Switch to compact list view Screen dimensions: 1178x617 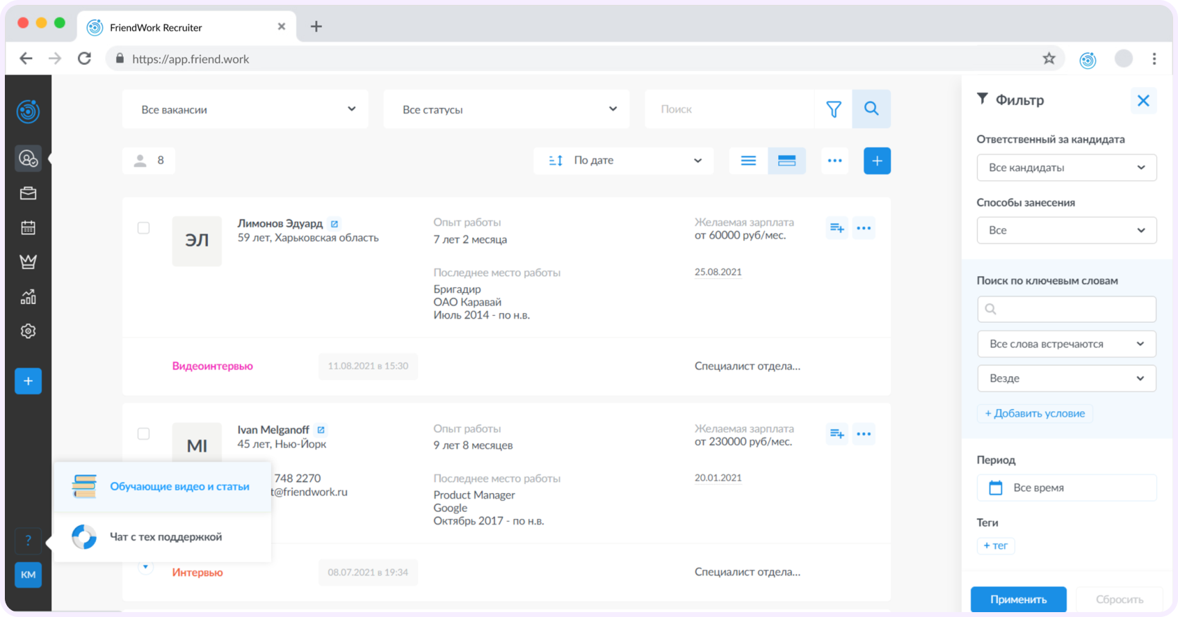748,161
